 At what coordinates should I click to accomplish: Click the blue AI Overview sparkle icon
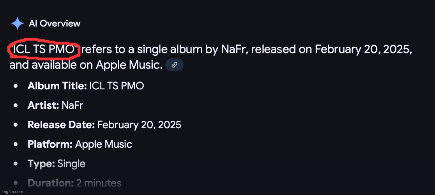(x=17, y=23)
